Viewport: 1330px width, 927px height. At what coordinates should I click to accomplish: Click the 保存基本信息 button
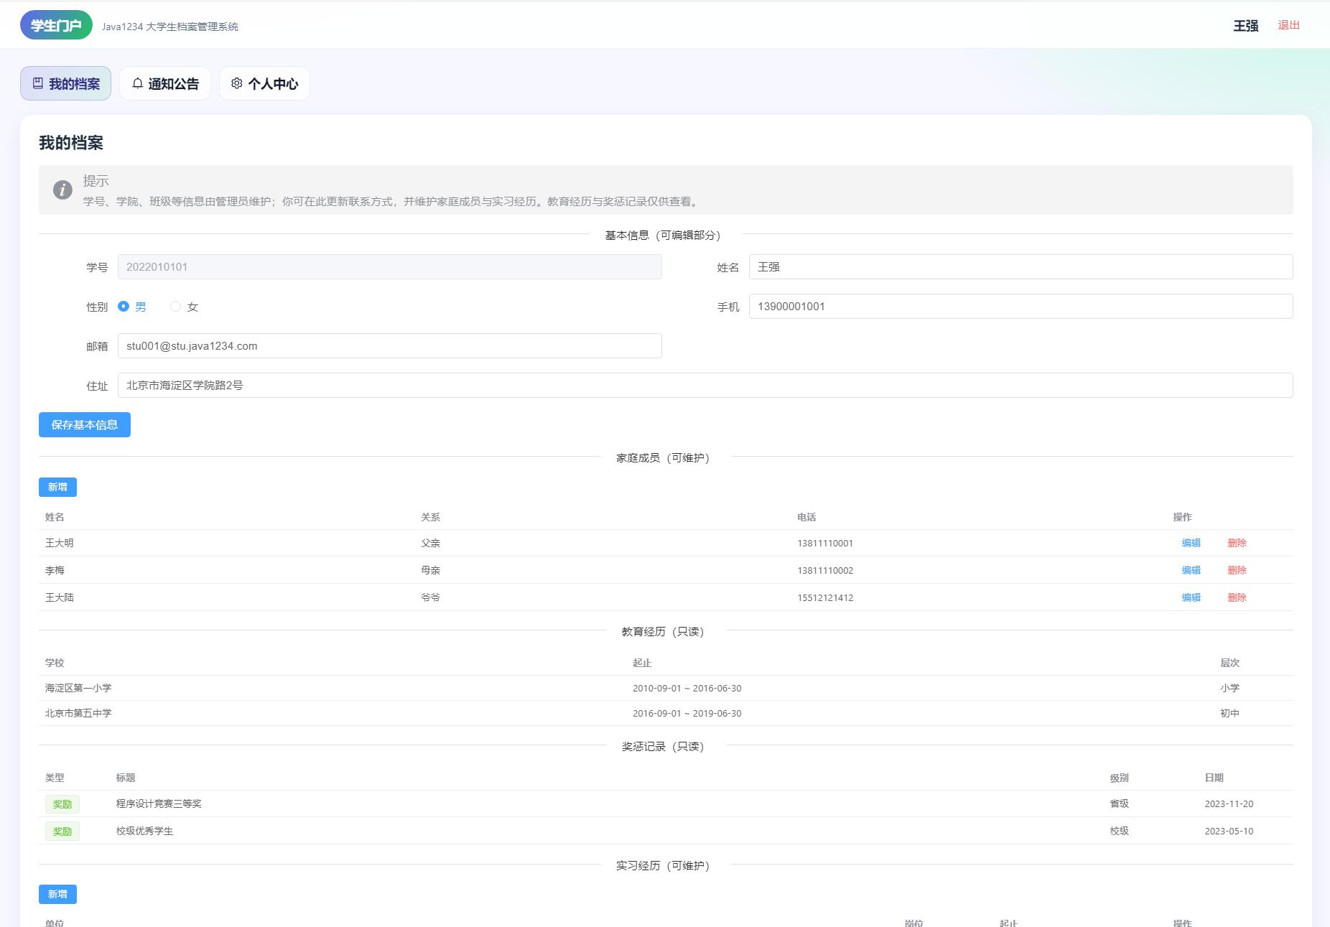point(85,424)
